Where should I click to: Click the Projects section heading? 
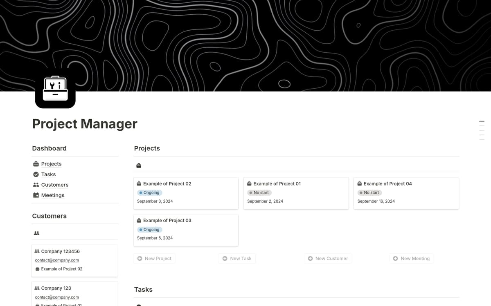point(147,148)
